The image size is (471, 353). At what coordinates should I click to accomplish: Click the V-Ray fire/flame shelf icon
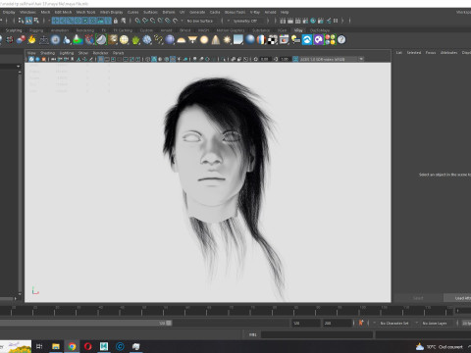[x=31, y=40]
